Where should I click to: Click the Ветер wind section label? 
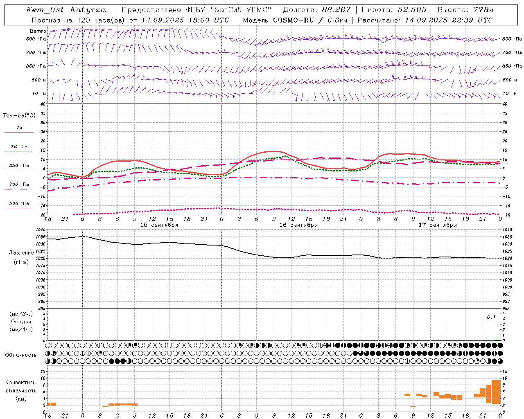38,31
